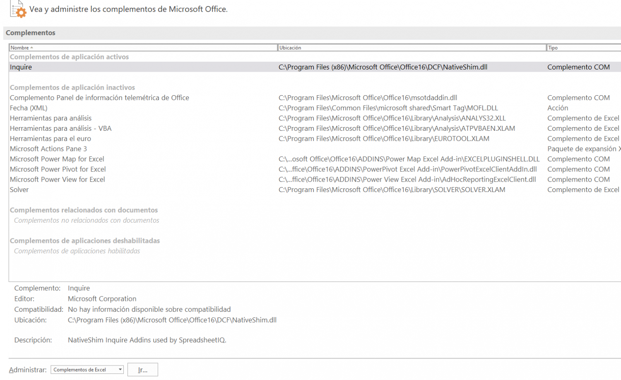The width and height of the screenshot is (621, 380).
Task: Click the EXCELPLUGINSHELL.DLL location path
Action: tap(409, 159)
